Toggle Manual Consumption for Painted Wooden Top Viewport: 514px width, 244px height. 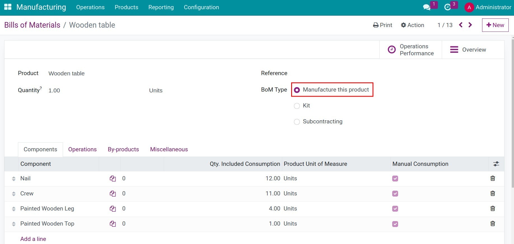pyautogui.click(x=395, y=224)
